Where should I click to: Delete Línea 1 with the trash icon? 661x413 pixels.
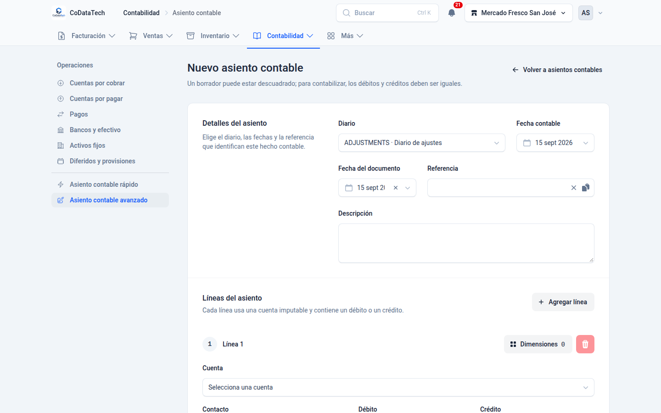(585, 344)
